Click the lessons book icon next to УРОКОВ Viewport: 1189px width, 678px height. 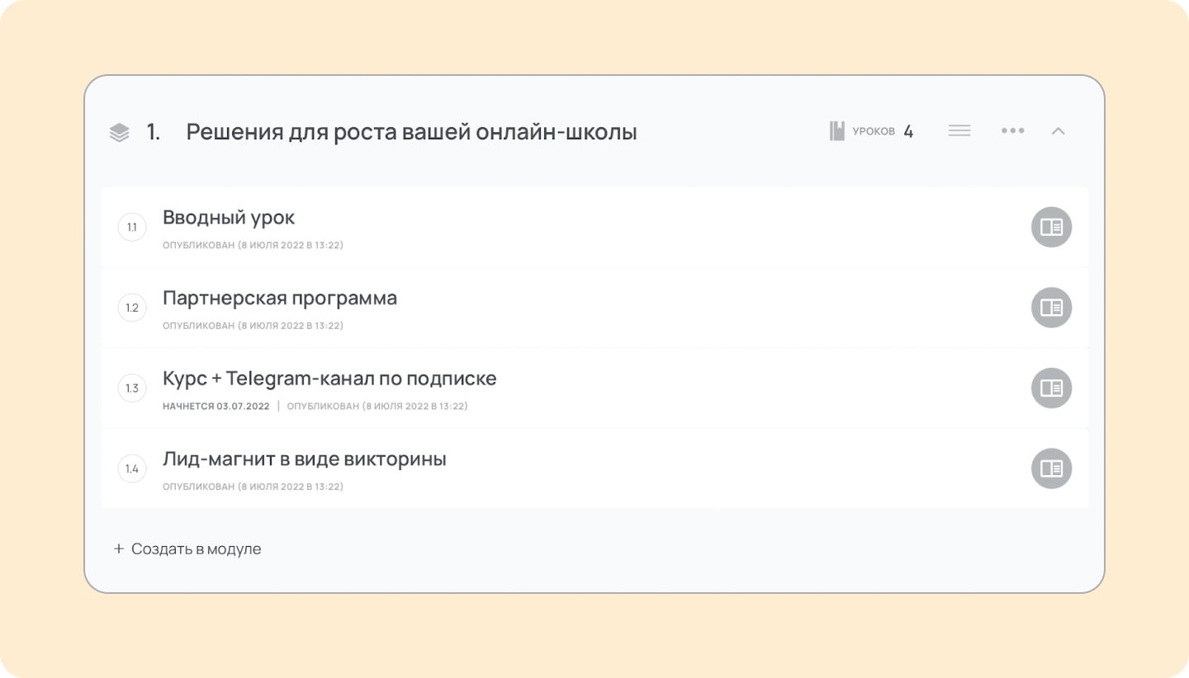click(x=837, y=131)
